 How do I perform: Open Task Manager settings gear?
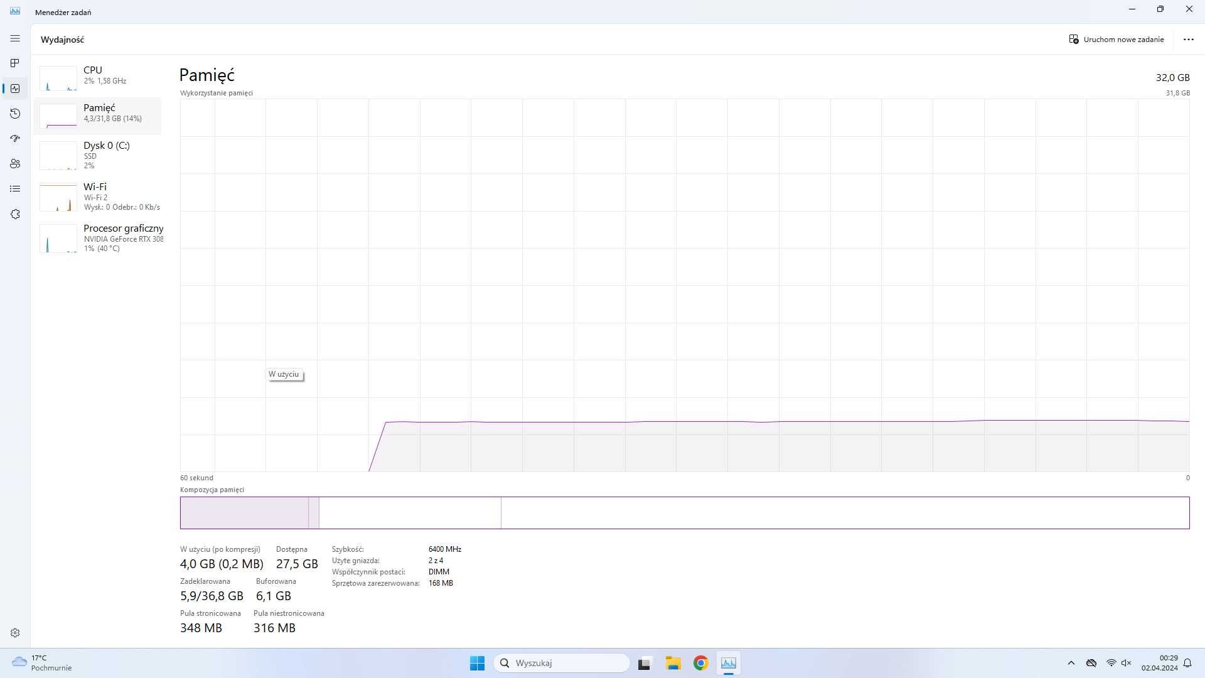point(15,633)
